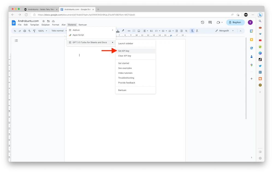Open version history (Riwayat) icon
273x173 pixels.
(x=202, y=22)
